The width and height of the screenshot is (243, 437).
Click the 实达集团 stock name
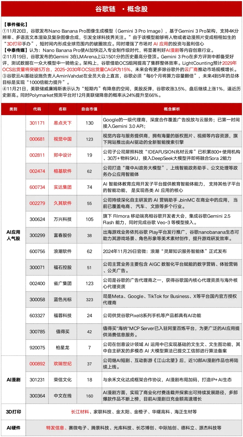click(x=63, y=187)
